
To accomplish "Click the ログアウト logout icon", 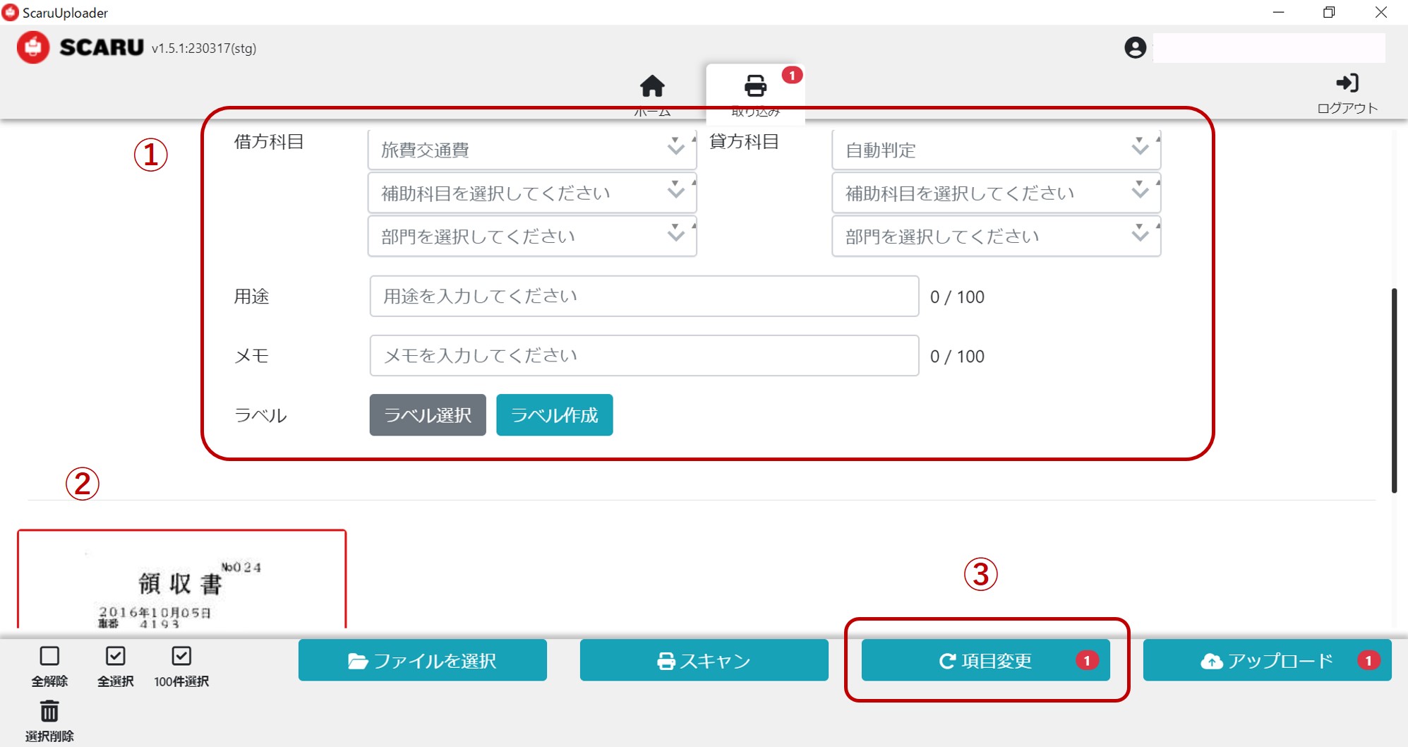I will [x=1347, y=83].
